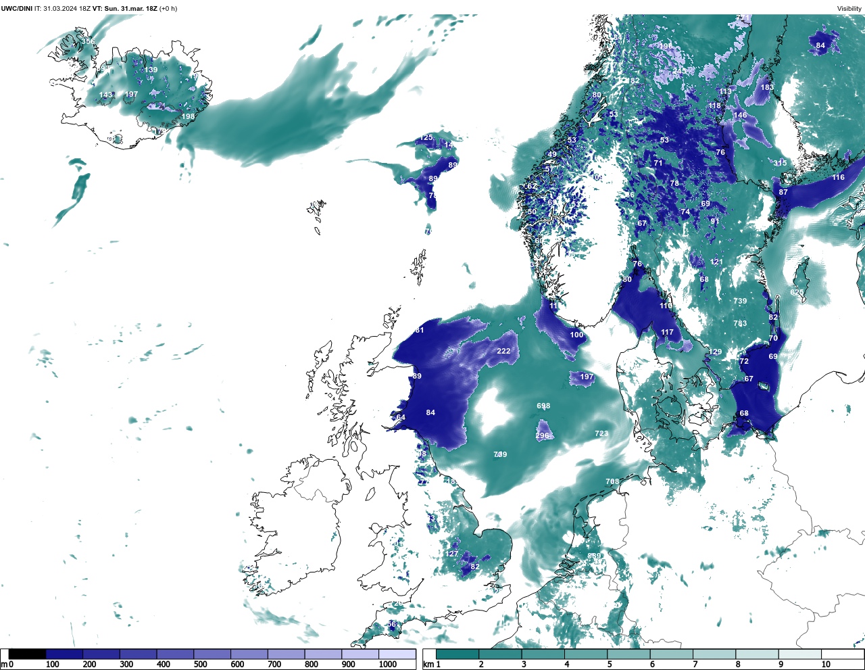Select the 'VT: Sun. 31.mar. 18Z' valid time text

[124, 8]
